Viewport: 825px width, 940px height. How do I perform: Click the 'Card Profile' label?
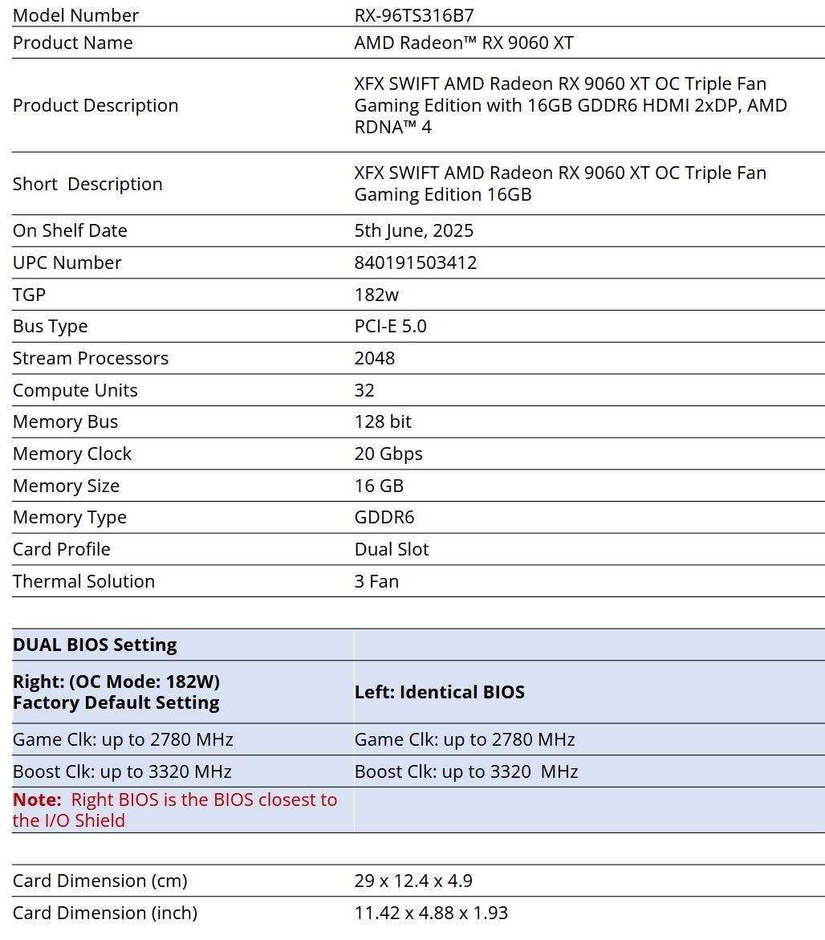62,549
